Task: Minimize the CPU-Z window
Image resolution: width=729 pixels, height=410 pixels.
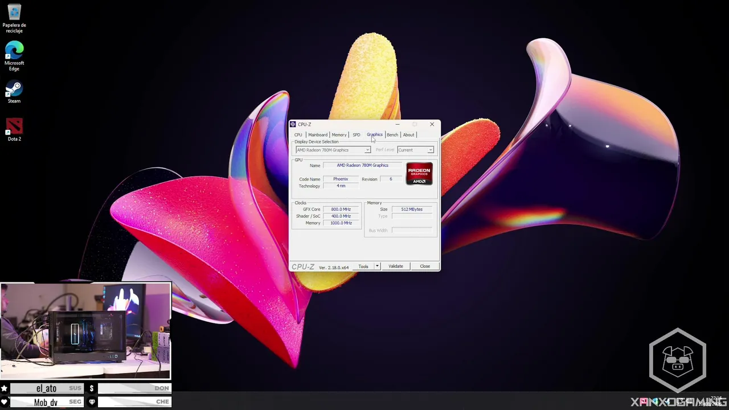Action: [398, 124]
